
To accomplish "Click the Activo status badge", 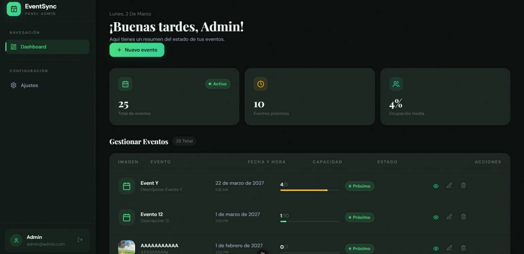I will [x=218, y=84].
